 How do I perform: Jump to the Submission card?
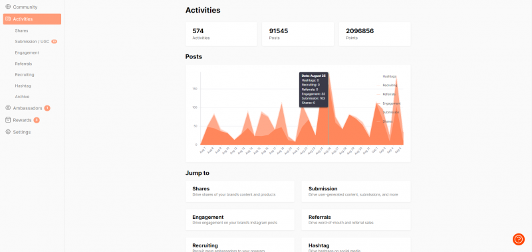(356, 192)
